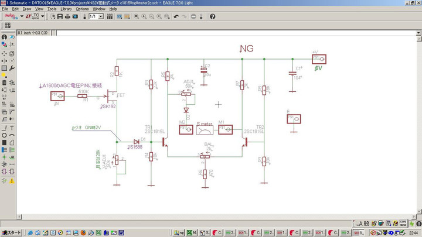Undo the last action

pyautogui.click(x=176, y=16)
